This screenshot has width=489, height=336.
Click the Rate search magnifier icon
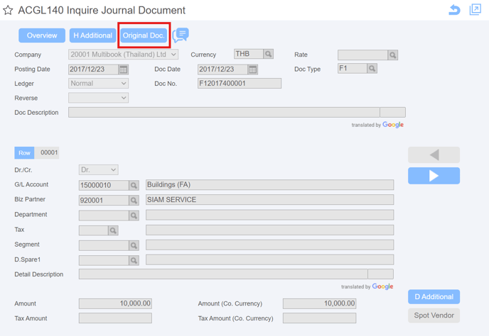(x=392, y=55)
